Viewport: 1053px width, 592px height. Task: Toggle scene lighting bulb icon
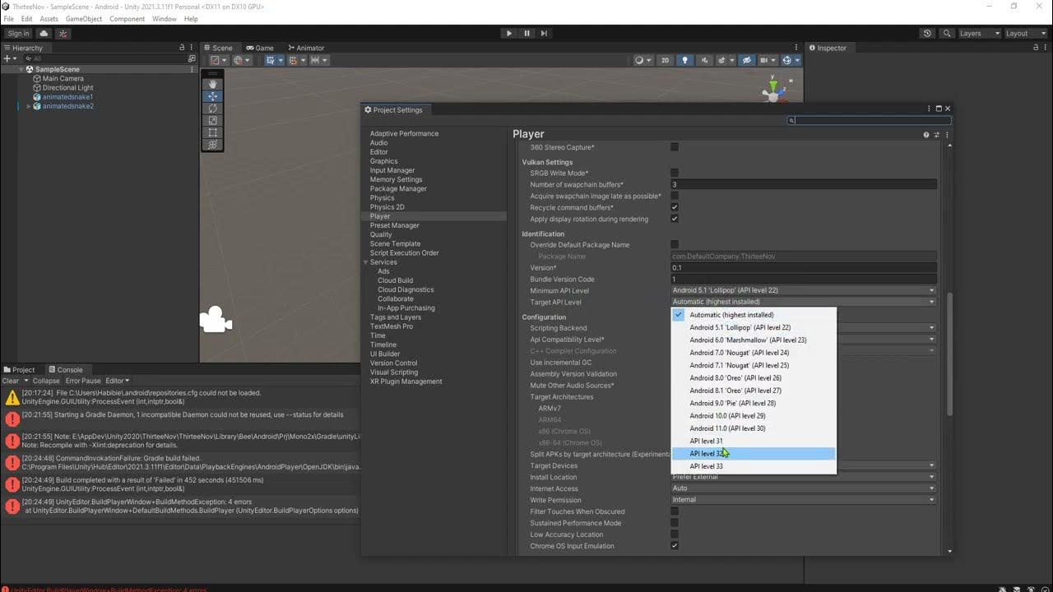click(x=684, y=60)
